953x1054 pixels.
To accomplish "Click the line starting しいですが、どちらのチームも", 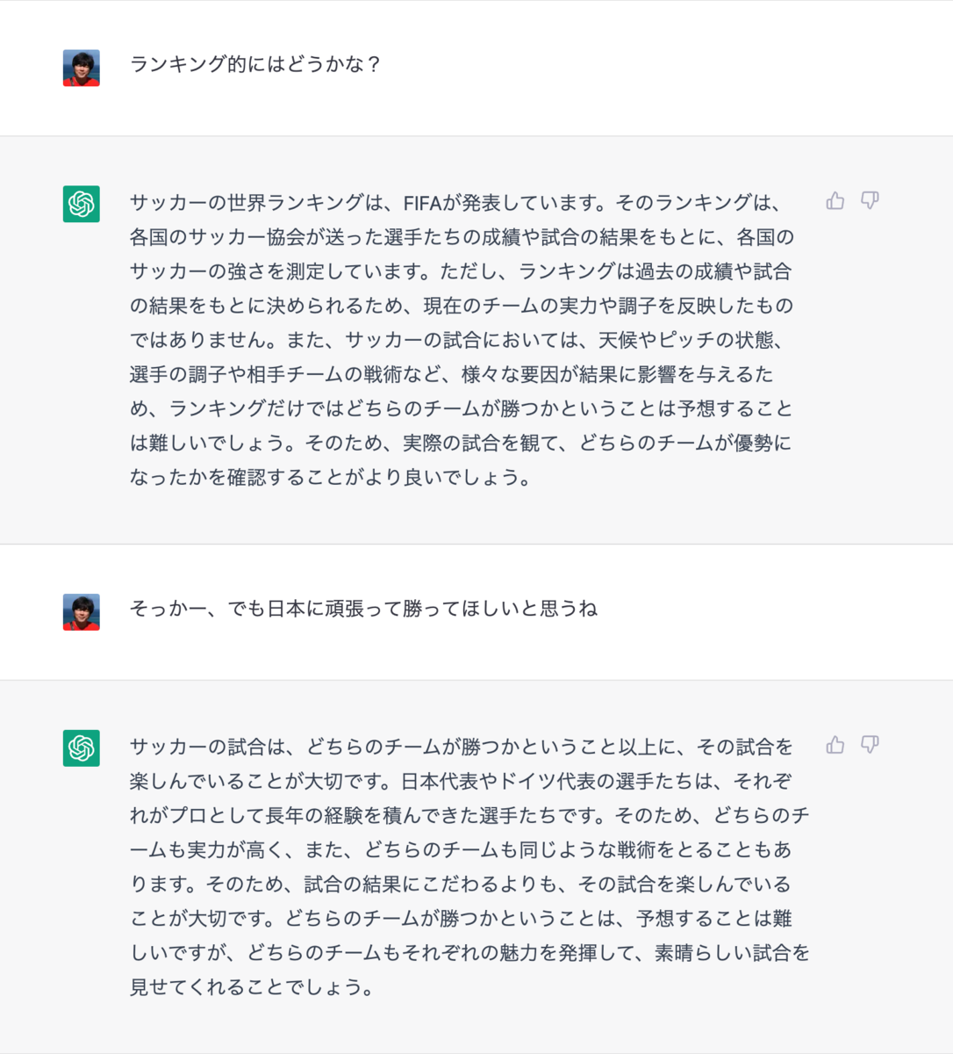I will tap(469, 952).
